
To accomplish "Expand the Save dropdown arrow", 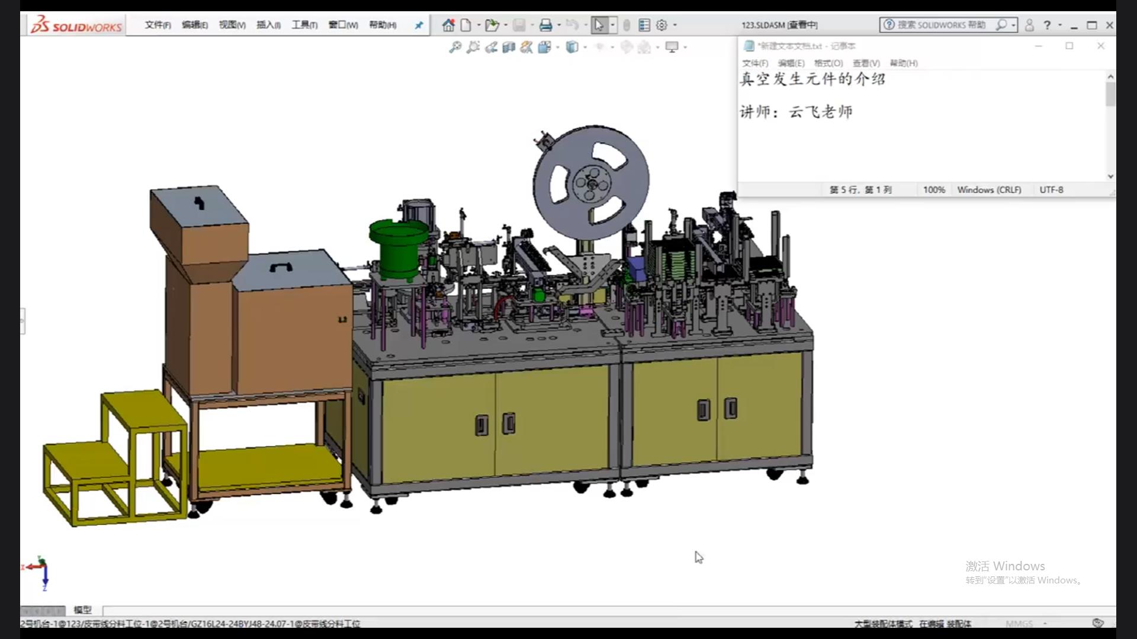I will pos(532,25).
